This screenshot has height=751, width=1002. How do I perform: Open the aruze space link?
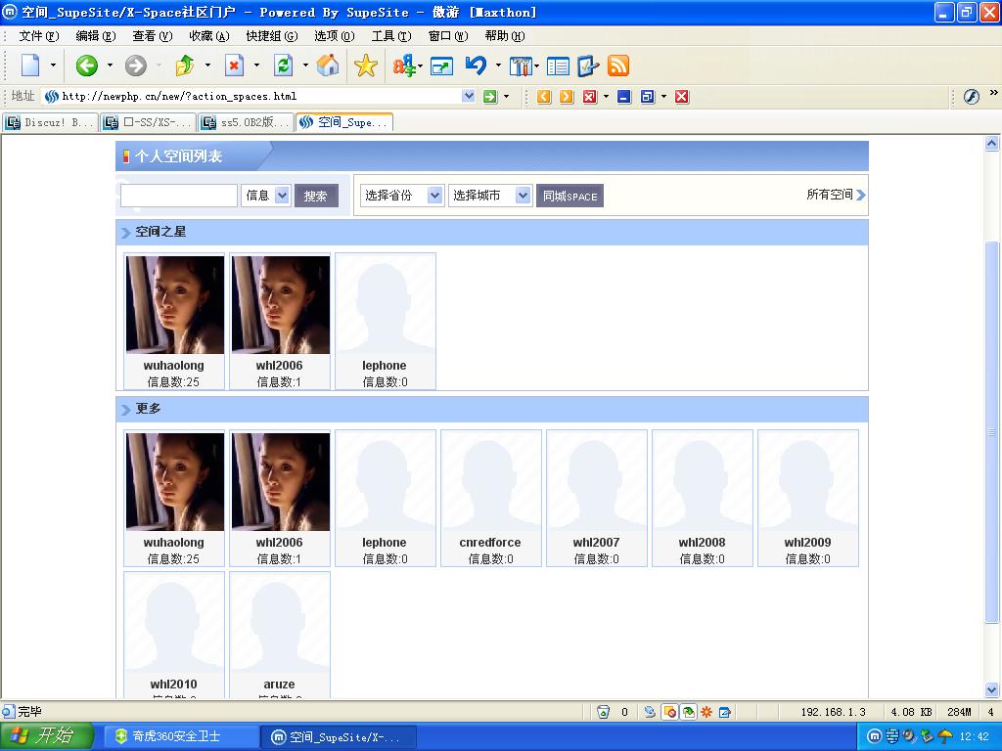[x=279, y=684]
